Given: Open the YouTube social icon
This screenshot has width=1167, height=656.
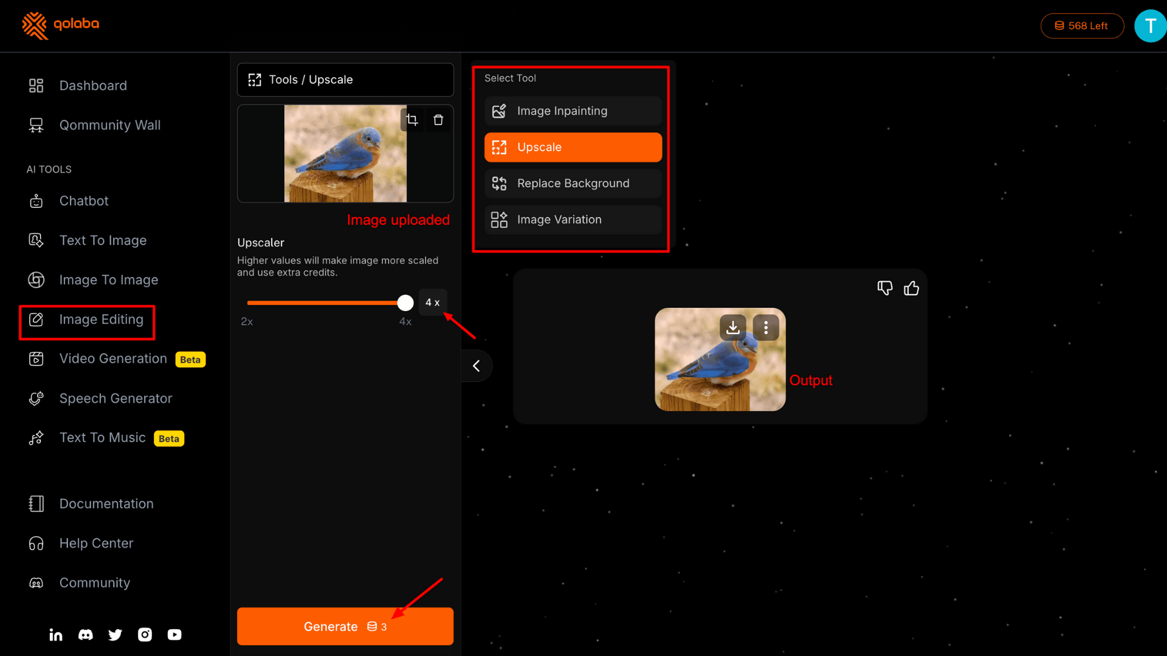Looking at the screenshot, I should [174, 635].
